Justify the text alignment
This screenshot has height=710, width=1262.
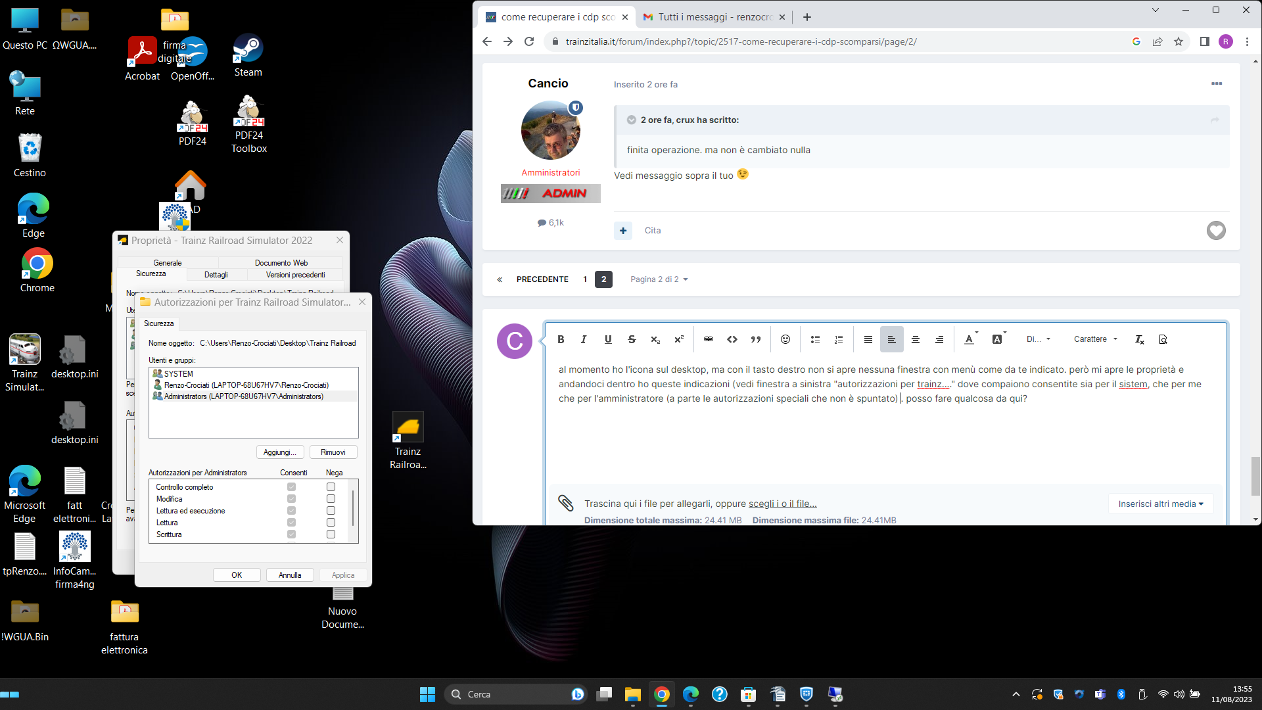[x=868, y=339]
